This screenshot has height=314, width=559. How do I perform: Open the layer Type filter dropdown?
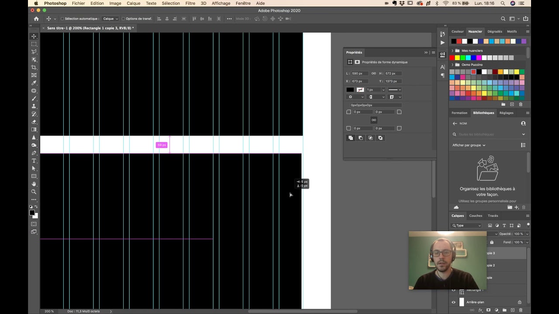coord(466,225)
